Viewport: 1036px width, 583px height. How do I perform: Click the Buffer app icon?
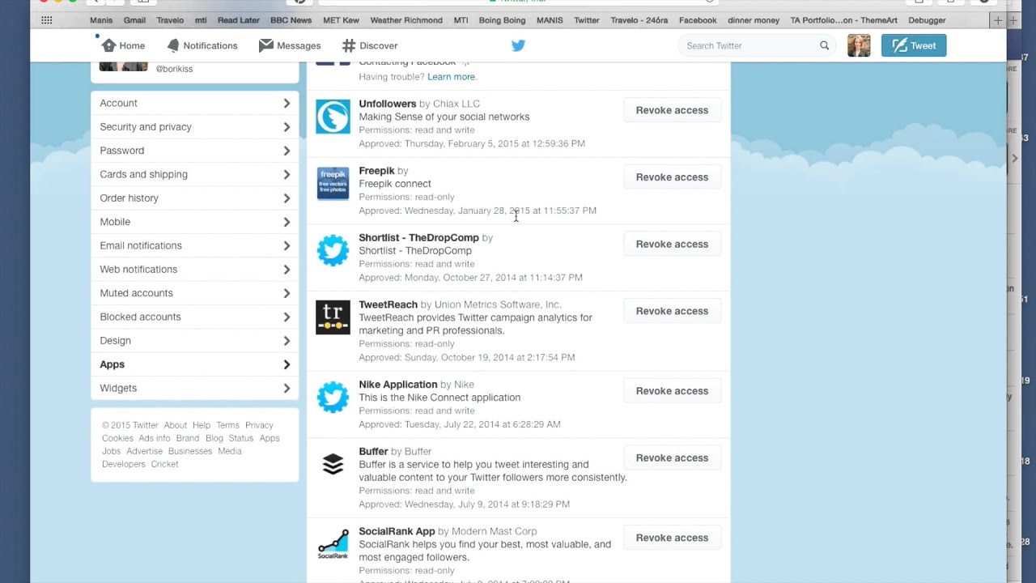(333, 465)
